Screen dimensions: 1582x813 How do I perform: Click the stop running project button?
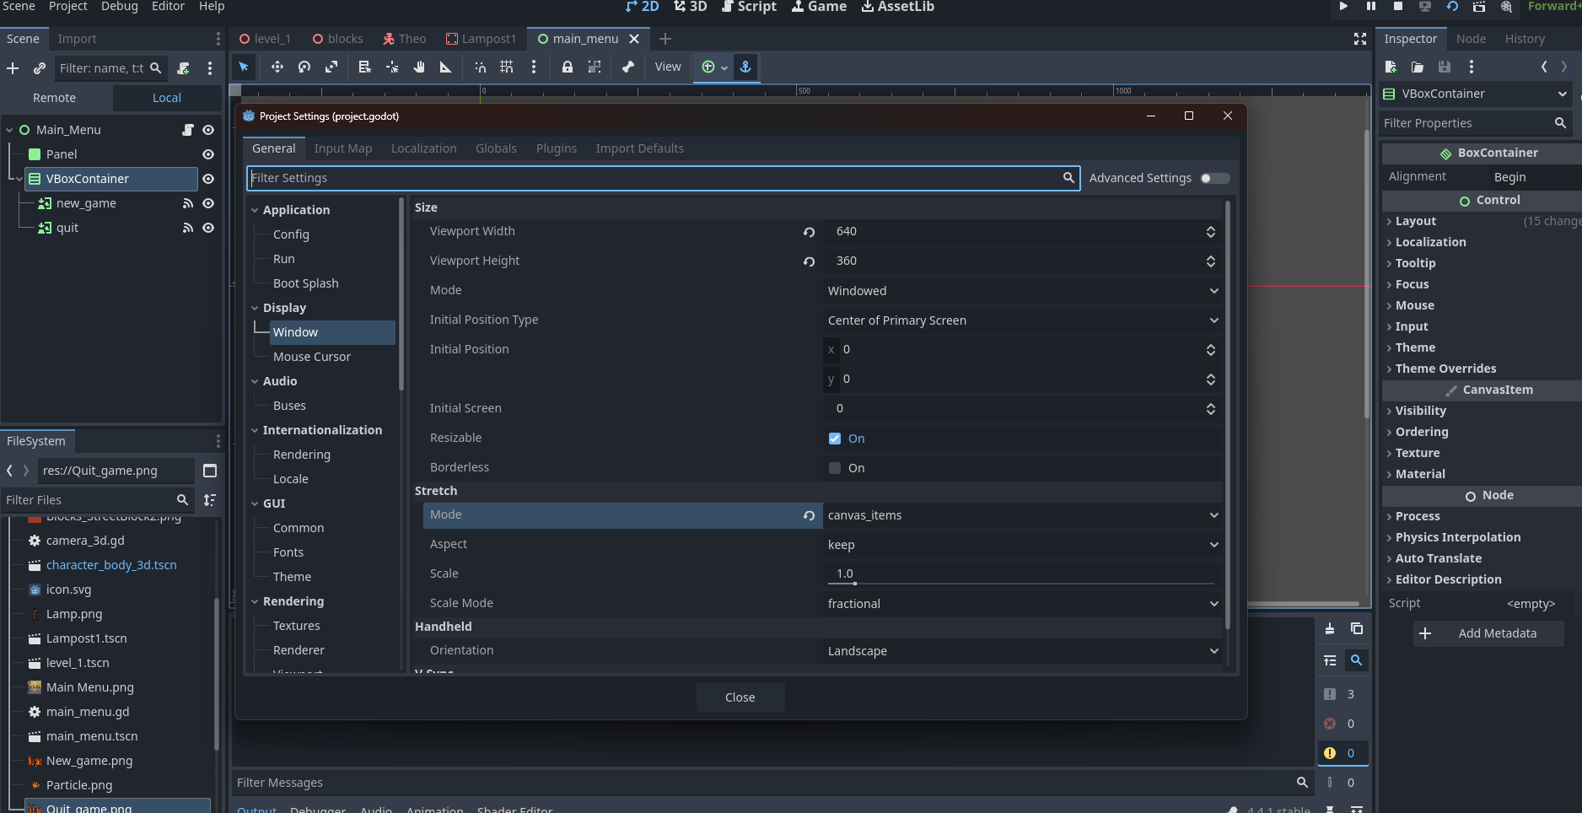tap(1398, 7)
